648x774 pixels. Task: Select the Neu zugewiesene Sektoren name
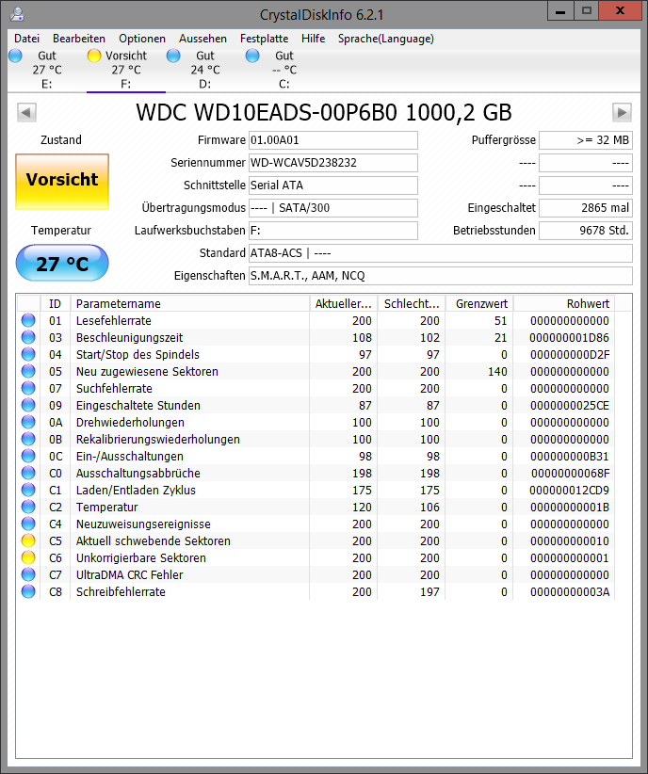tap(147, 372)
